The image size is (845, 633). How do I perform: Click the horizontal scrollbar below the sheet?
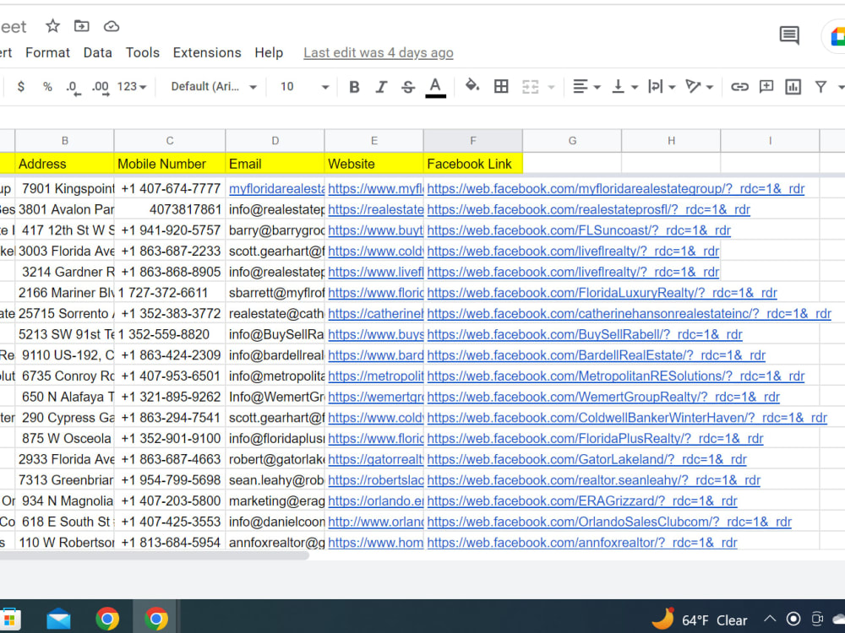pos(155,555)
